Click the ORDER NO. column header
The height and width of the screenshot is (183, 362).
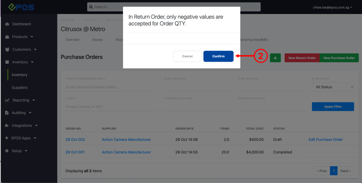pos(73,129)
